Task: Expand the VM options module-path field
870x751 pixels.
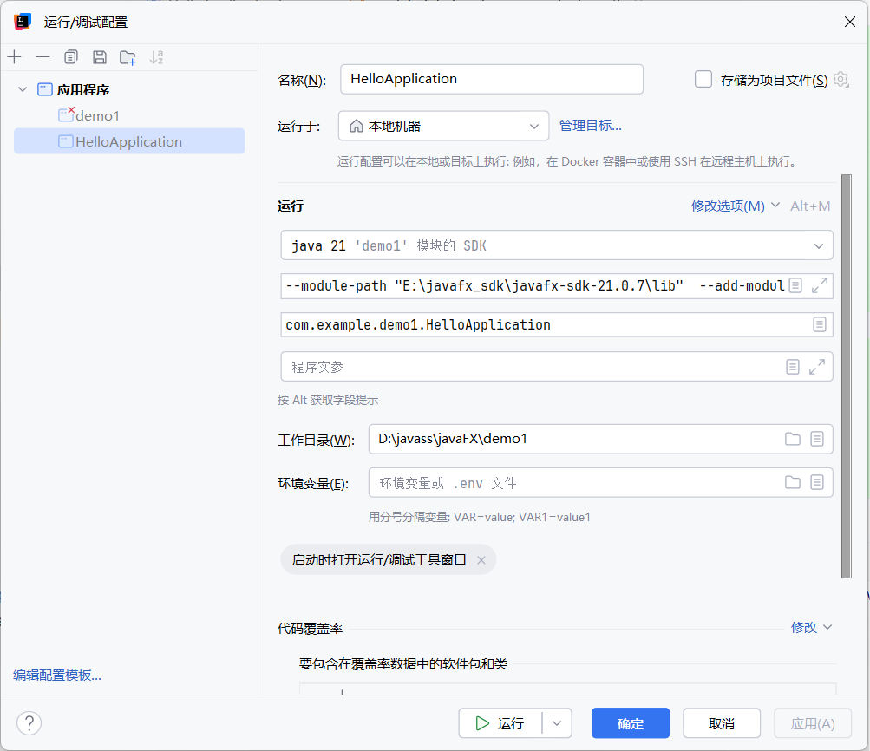Action: click(x=820, y=285)
